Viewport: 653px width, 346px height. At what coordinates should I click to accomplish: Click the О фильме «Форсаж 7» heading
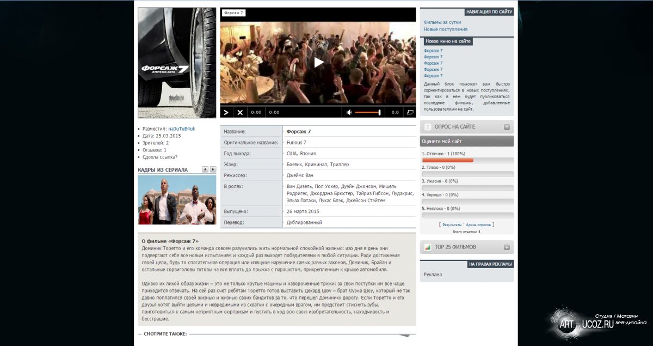[170, 241]
